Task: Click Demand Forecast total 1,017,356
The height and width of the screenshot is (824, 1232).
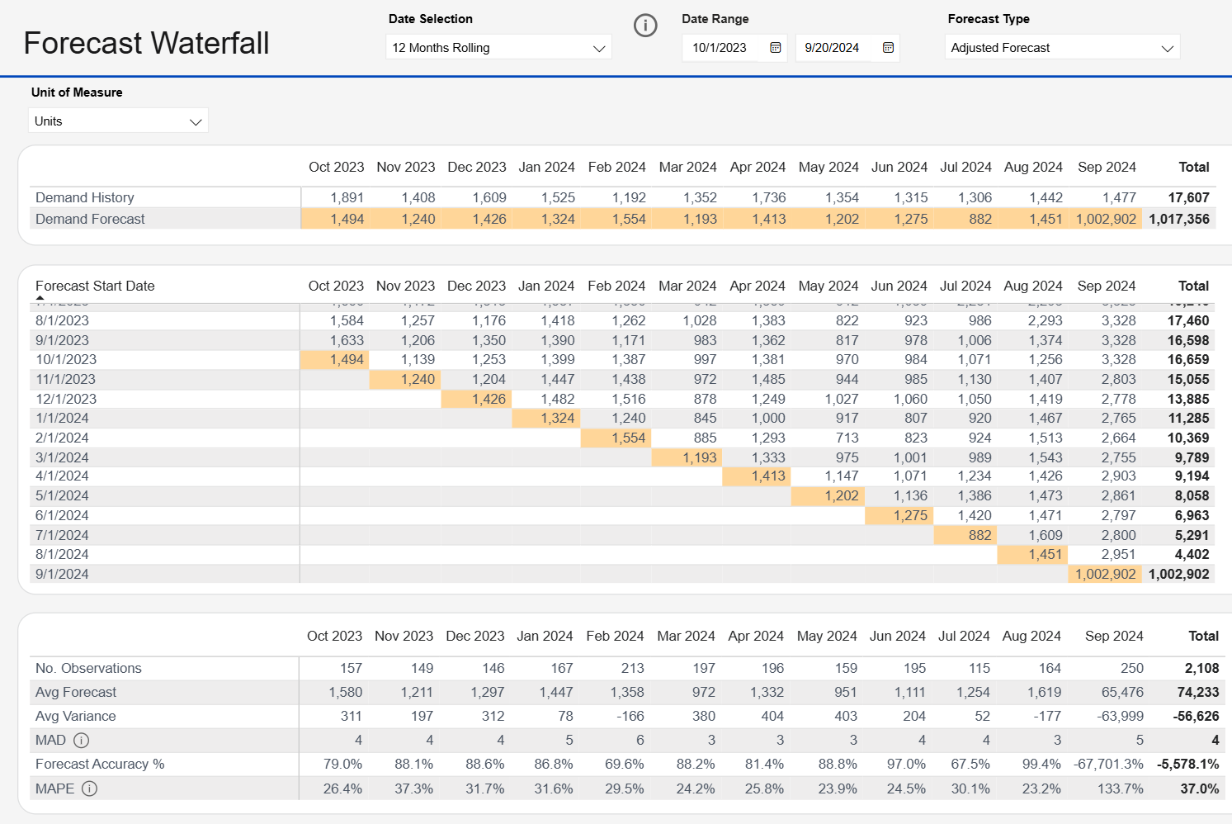Action: (1179, 219)
